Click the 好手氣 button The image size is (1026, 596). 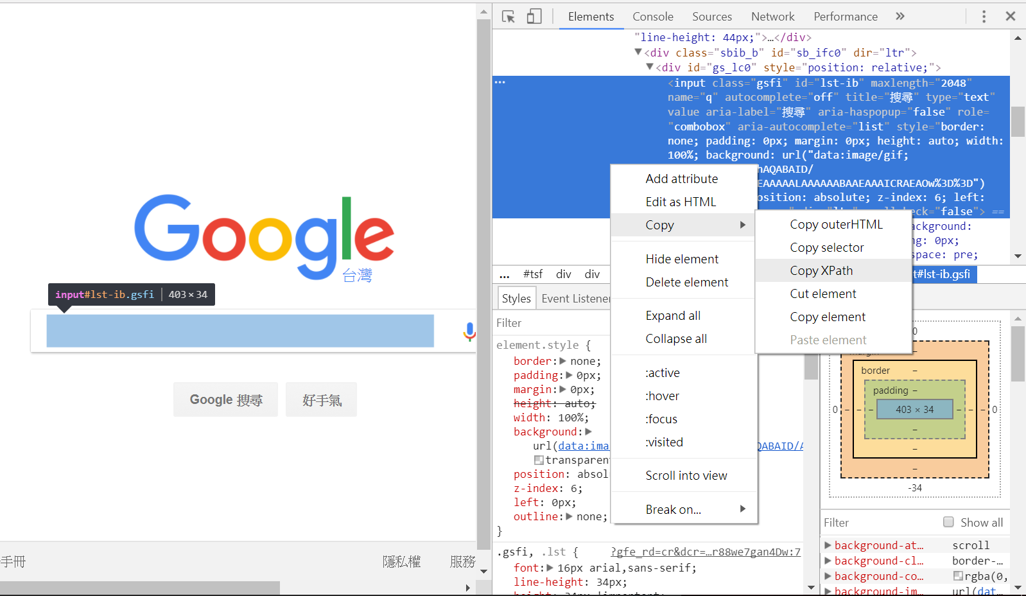(321, 399)
